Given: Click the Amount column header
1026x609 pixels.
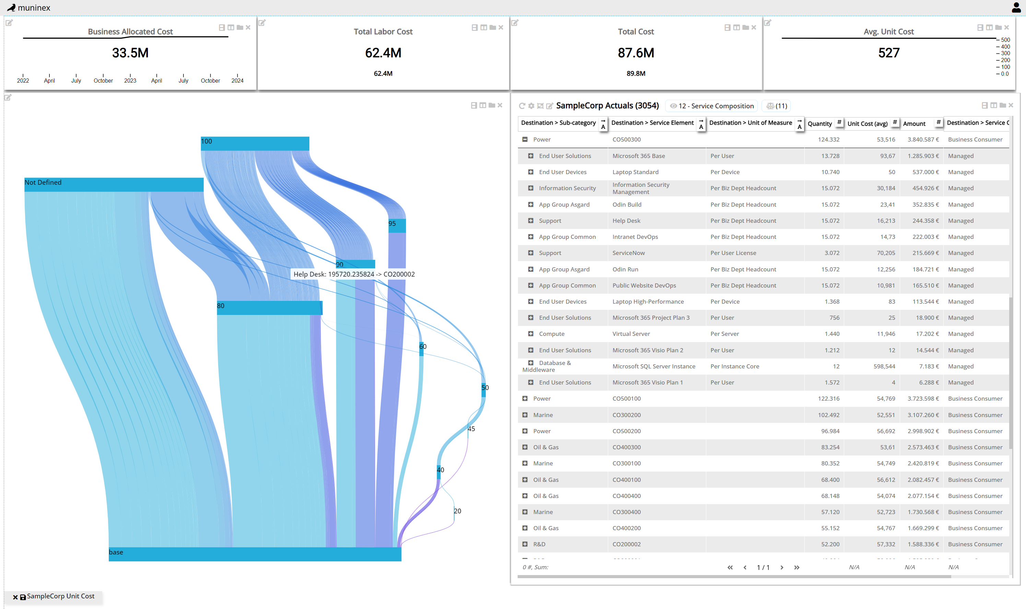Looking at the screenshot, I should [914, 123].
